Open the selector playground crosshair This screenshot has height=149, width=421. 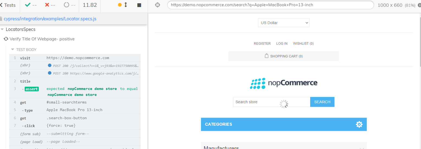[158, 5]
